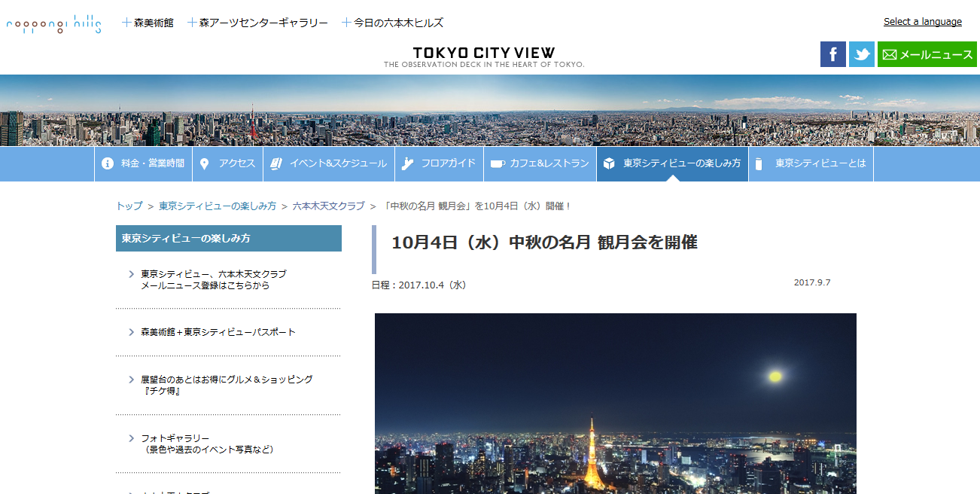Click the cup icon beside カフェ&レストラン
The width and height of the screenshot is (980, 494).
tap(497, 163)
